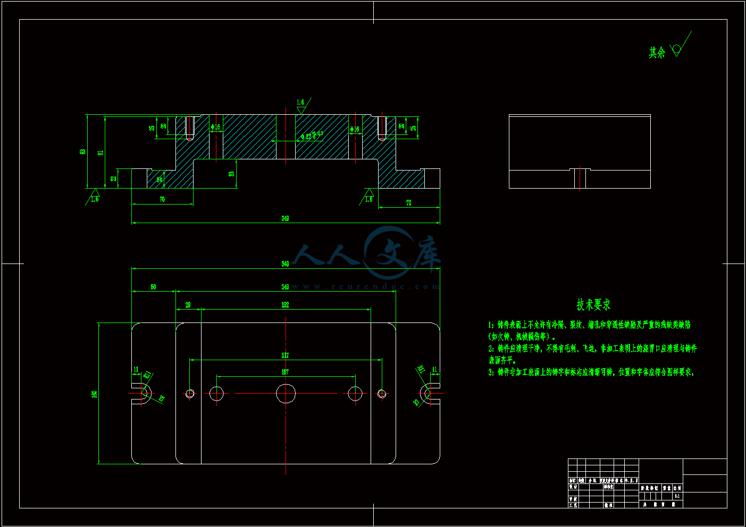The image size is (746, 527).
Task: Click the "83" height dimension in the section view
Action: (x=82, y=151)
